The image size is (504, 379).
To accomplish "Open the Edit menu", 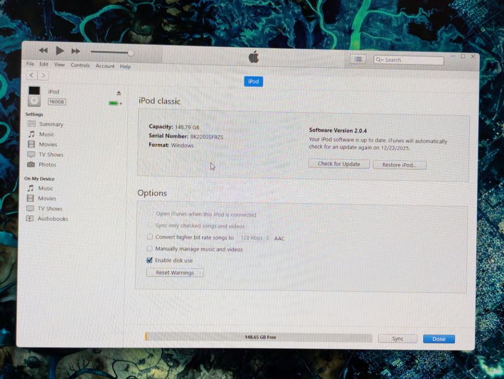I will pos(44,64).
